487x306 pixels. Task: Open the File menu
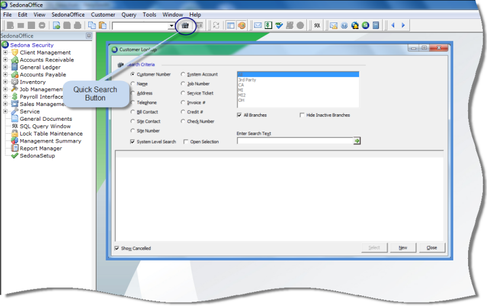(7, 15)
